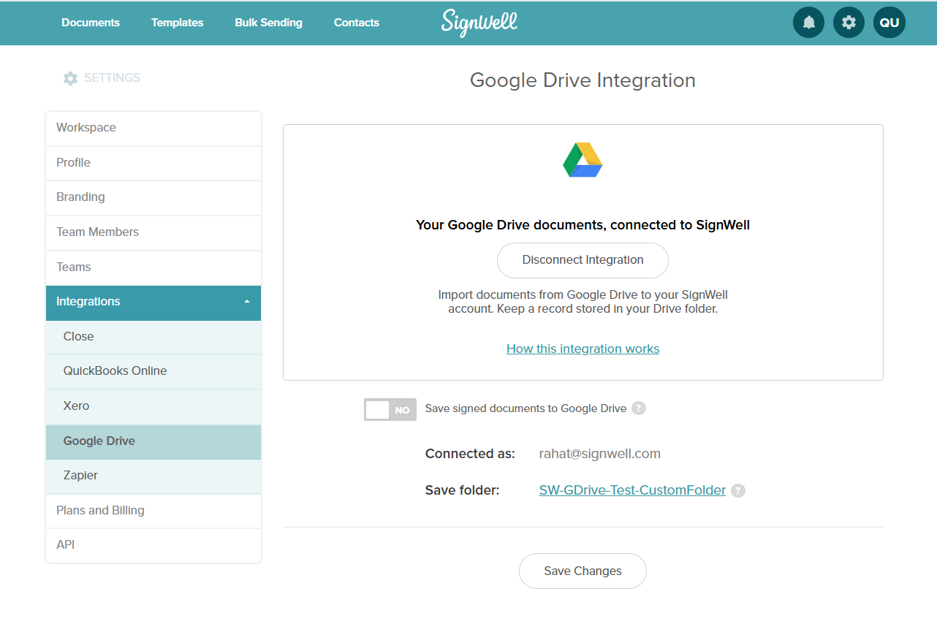Viewport: 937px width, 643px height.
Task: Open Bulk Sending in the top navigation
Action: click(x=268, y=23)
